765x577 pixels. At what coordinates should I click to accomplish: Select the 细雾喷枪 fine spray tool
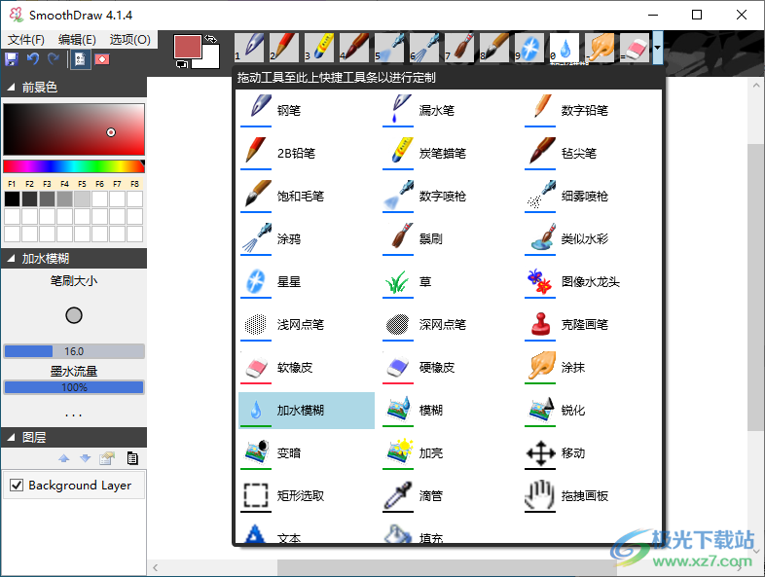point(591,197)
